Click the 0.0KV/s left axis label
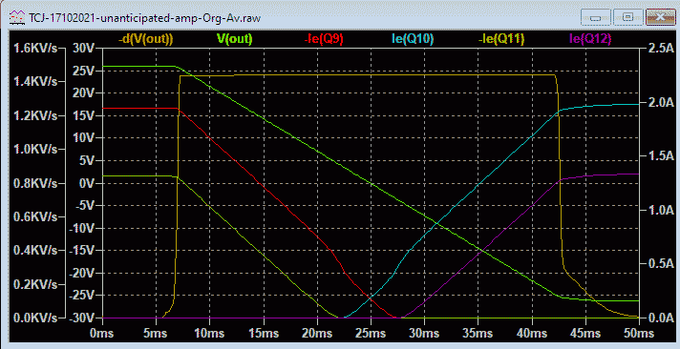 35,318
